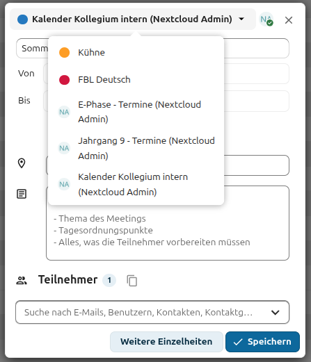This screenshot has height=362, width=311.
Task: Click the Teilnehmer count badge
Action: (109, 280)
